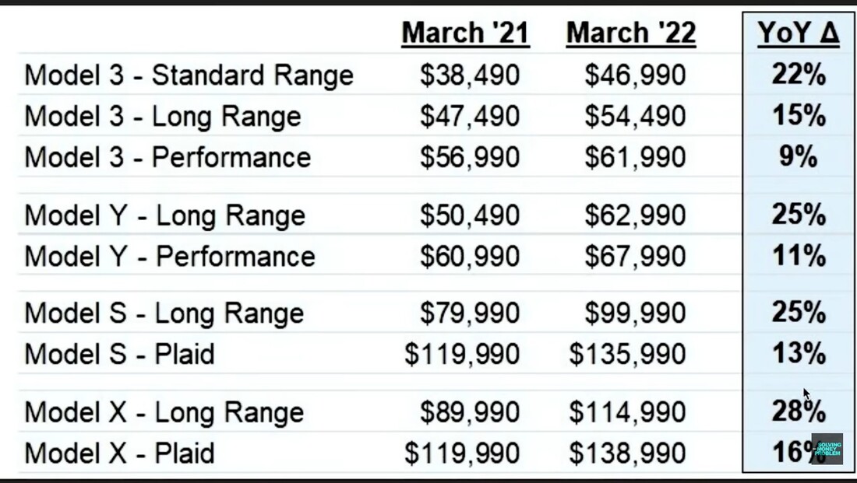Click the 22% YoY change cell
857x483 pixels.
[x=798, y=75]
